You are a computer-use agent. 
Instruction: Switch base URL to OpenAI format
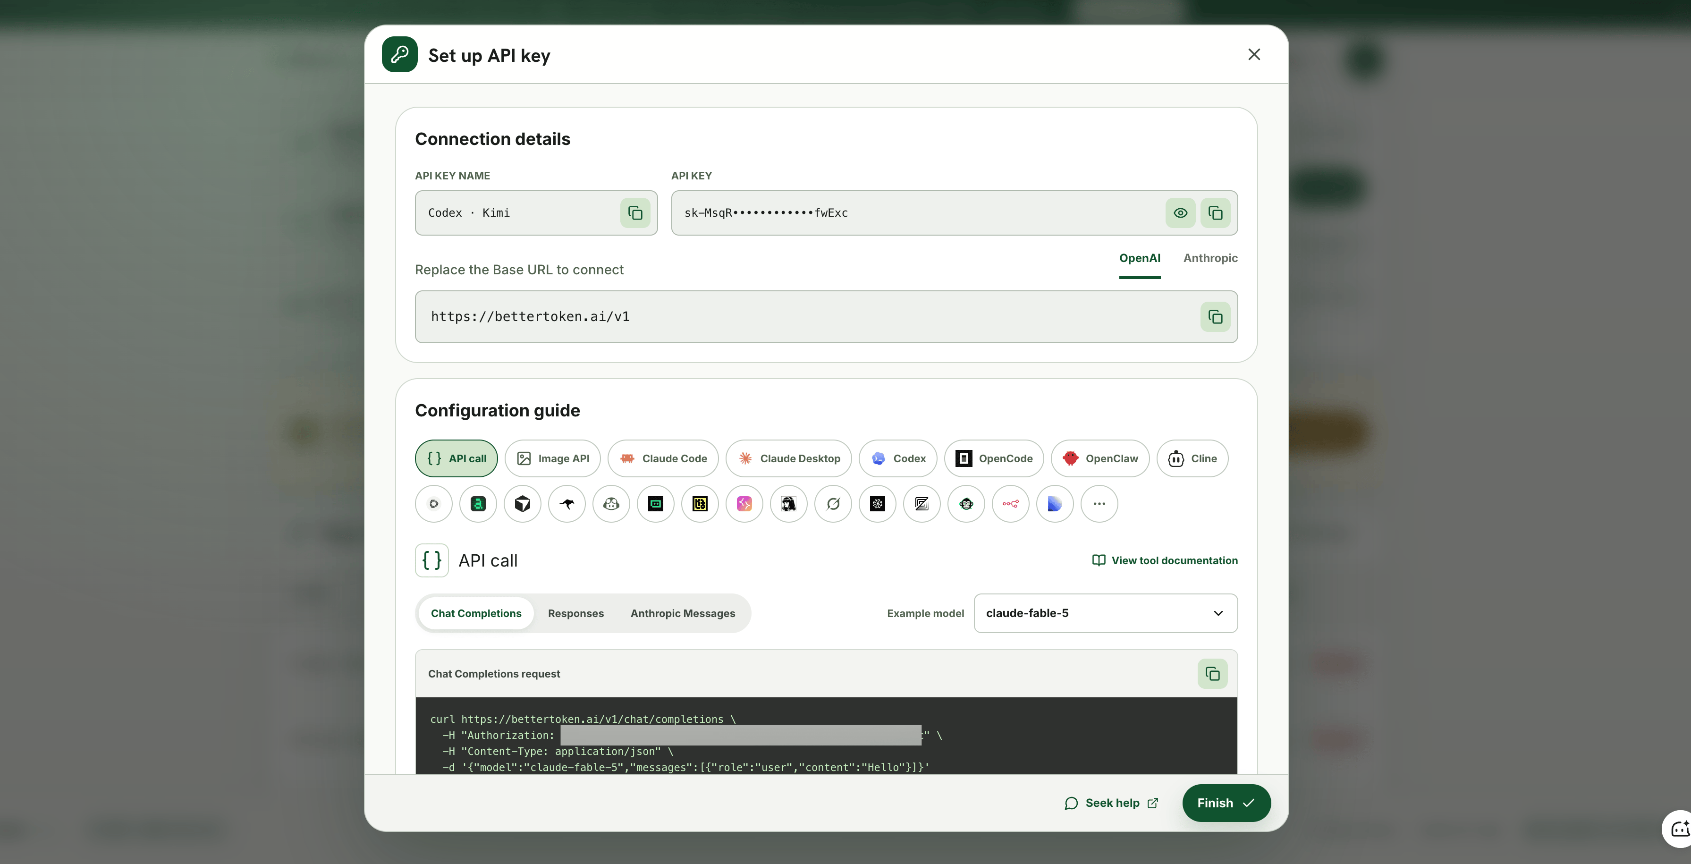(x=1140, y=258)
